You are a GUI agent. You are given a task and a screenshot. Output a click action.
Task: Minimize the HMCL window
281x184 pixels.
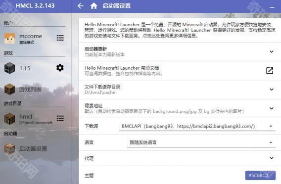point(272,7)
